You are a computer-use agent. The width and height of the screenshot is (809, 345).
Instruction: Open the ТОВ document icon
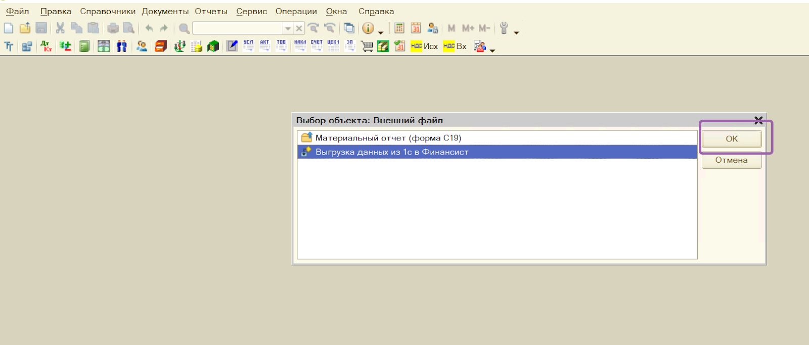[282, 46]
